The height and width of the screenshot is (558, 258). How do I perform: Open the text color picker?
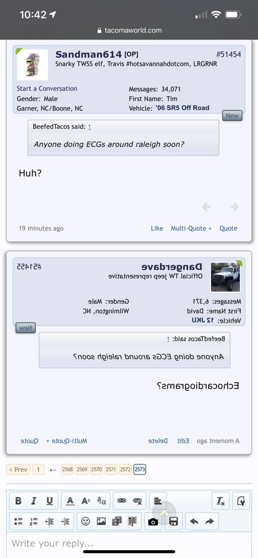[70, 501]
